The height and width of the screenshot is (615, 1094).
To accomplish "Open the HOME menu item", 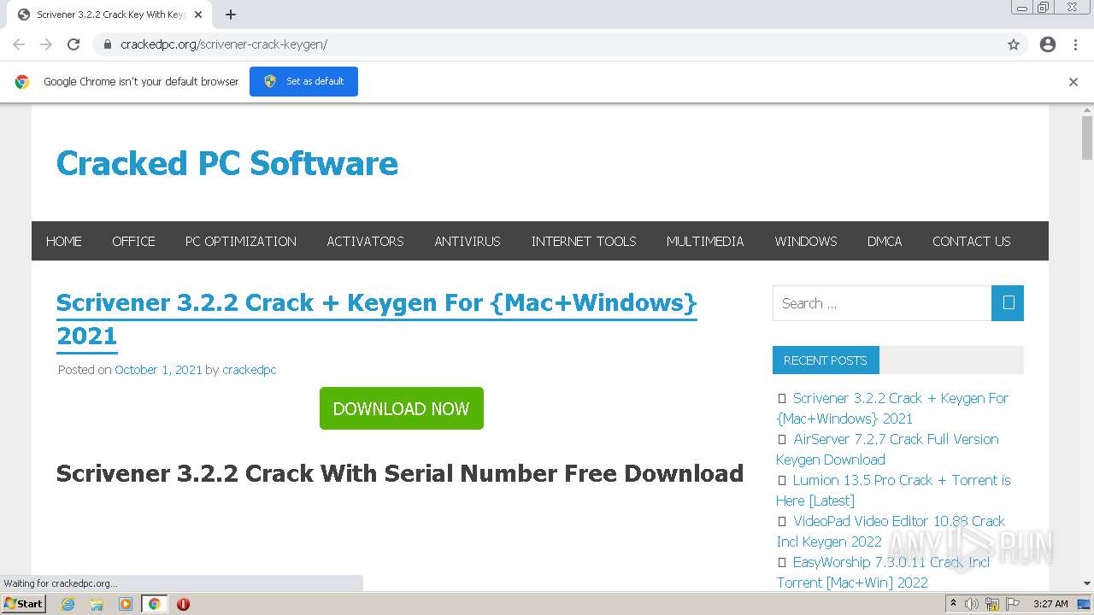I will (64, 241).
